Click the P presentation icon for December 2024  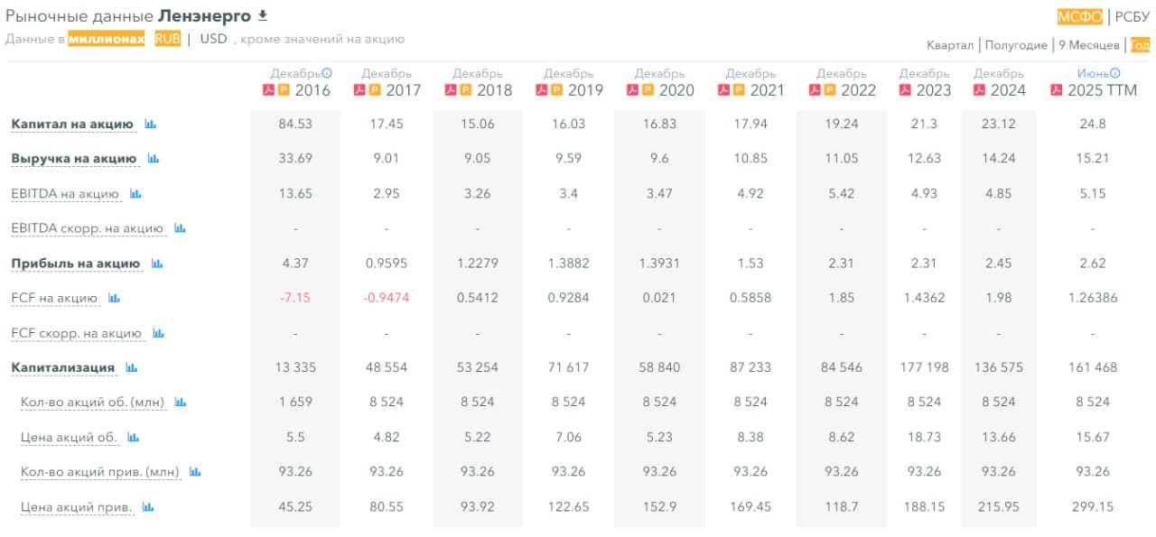coord(981,90)
